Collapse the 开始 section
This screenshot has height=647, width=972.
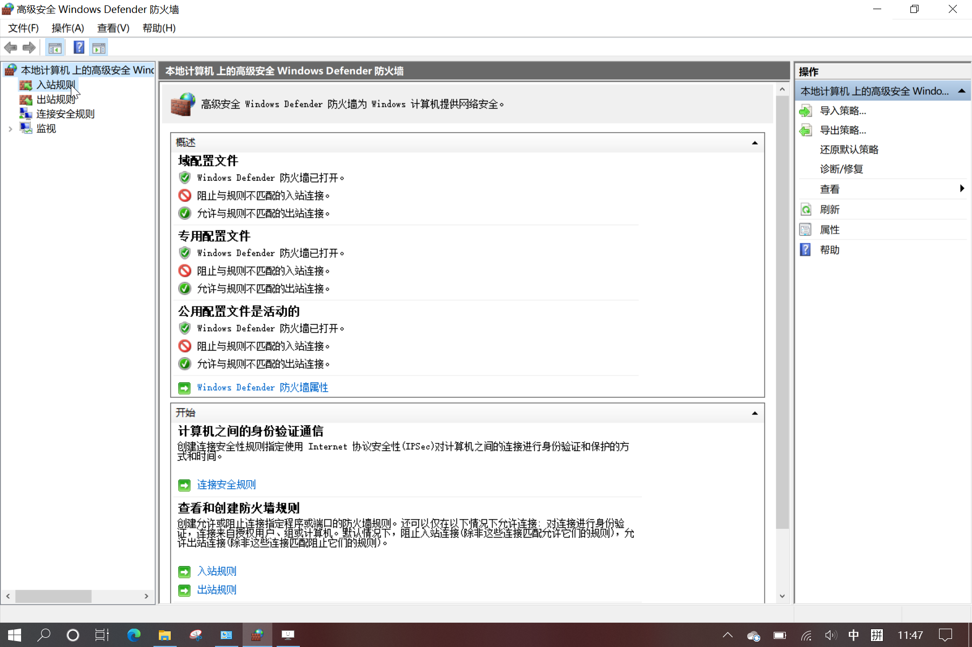pyautogui.click(x=754, y=413)
